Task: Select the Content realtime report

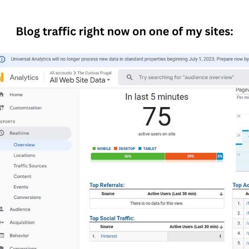Action: pos(22,176)
